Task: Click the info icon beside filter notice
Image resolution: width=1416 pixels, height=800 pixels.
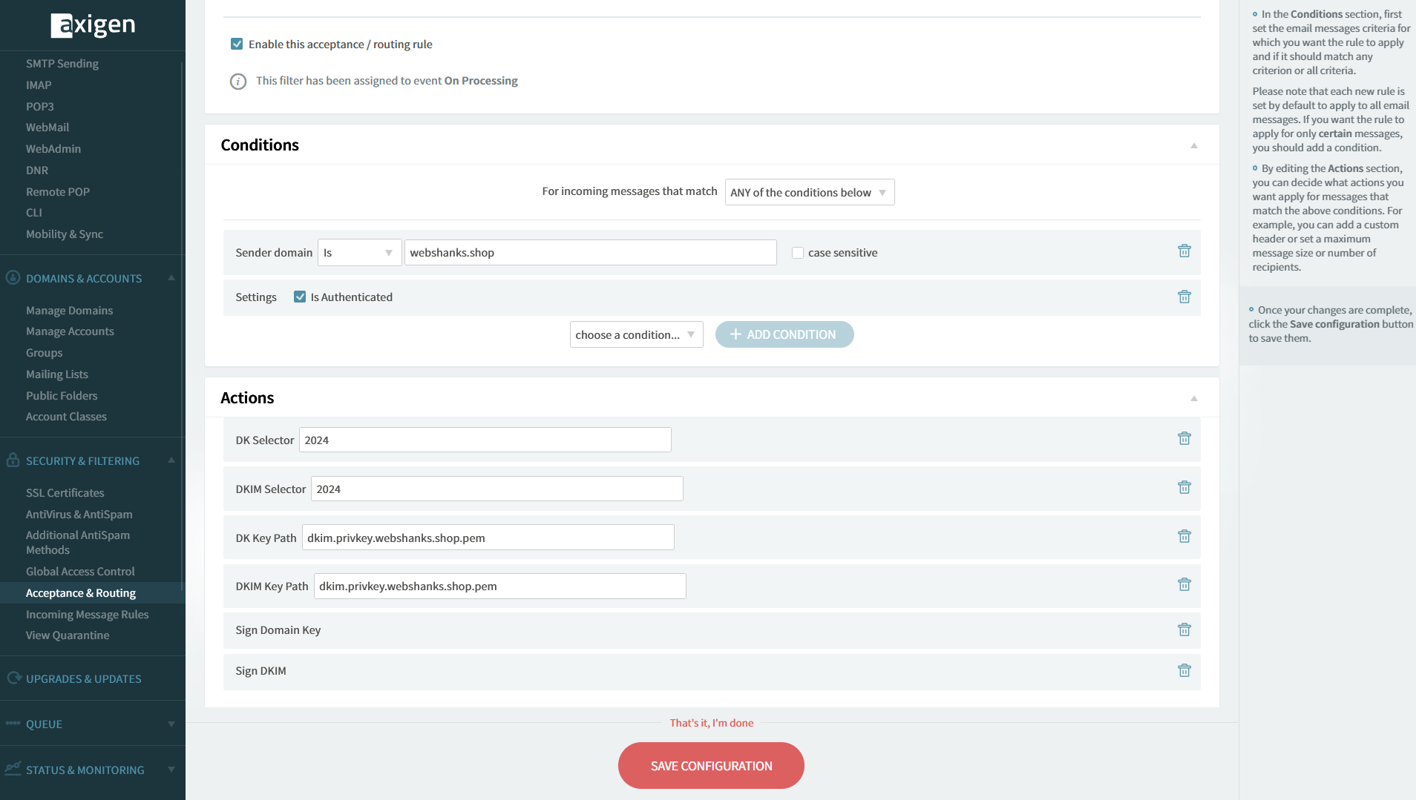Action: pos(238,82)
